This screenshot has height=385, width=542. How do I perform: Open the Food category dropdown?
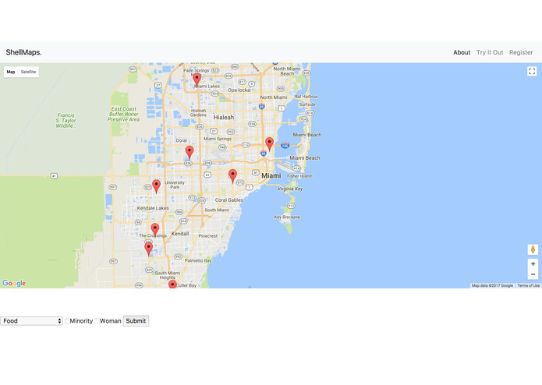tap(31, 321)
